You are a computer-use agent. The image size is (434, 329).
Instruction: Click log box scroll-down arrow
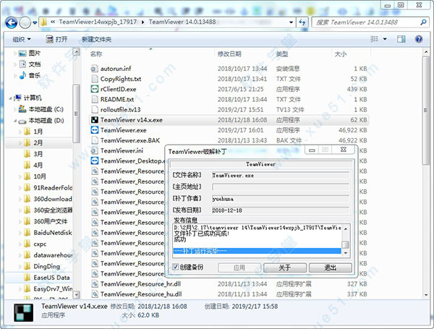click(346, 253)
